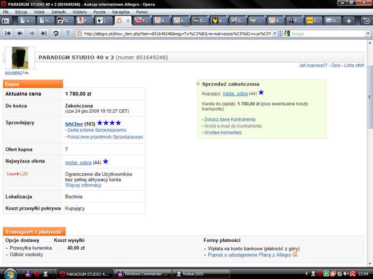The image size is (373, 279).
Task: Click the page scrollbar down arrow
Action: [370, 264]
